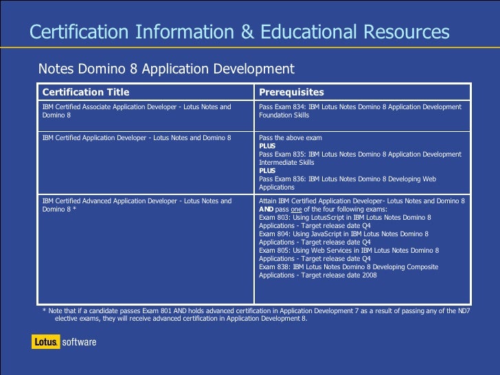The height and width of the screenshot is (375, 500).
Task: Click the Attain IBM Certified Application Developer line
Action: tap(361, 201)
